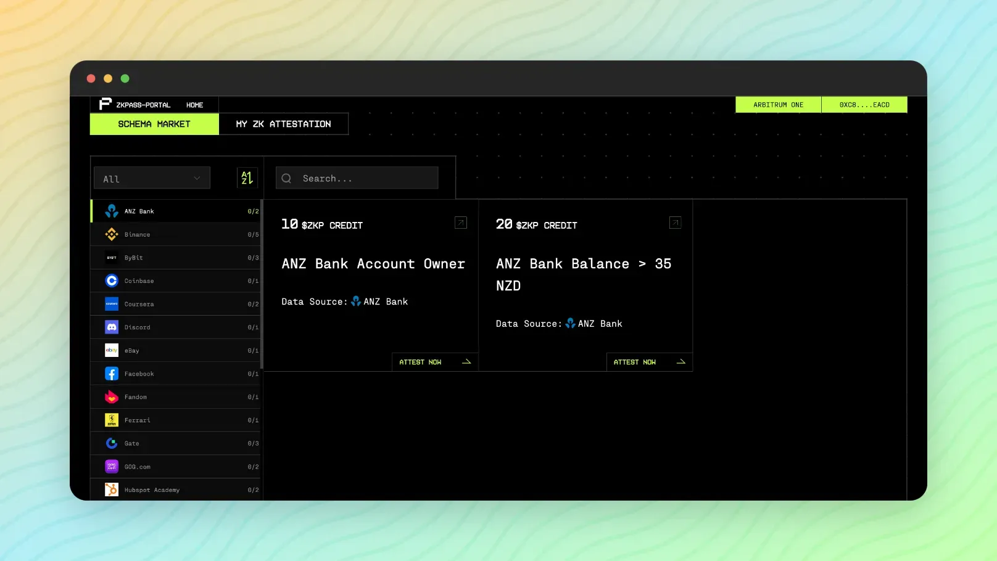Viewport: 997px width, 561px height.
Task: Select the GOG.com row label
Action: click(138, 467)
